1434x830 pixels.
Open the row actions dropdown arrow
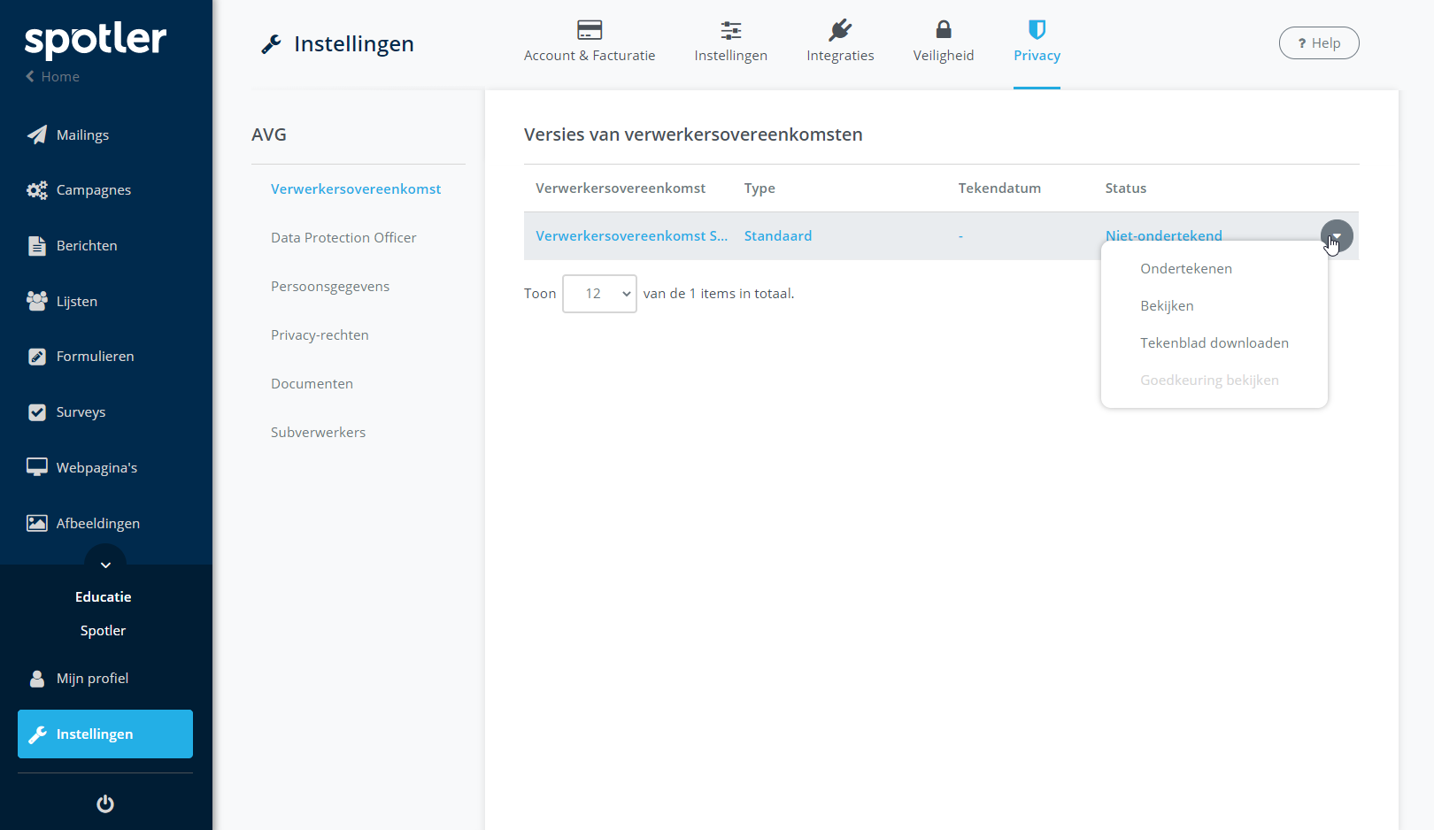pyautogui.click(x=1336, y=235)
